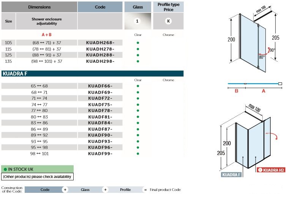The height and width of the screenshot is (197, 287).
Task: Select product code KUADH298-
Action: (100, 61)
